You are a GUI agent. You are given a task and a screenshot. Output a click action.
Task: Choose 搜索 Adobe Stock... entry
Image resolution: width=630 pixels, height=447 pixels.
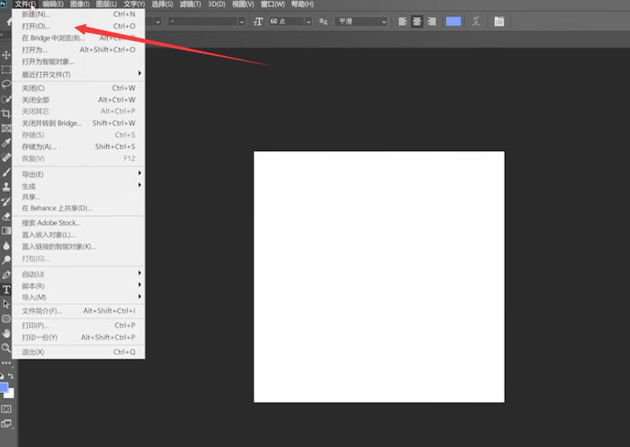click(x=78, y=222)
